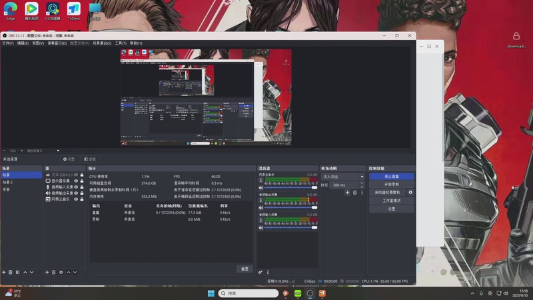Move the selected source down
The width and height of the screenshot is (533, 300).
click(x=75, y=273)
